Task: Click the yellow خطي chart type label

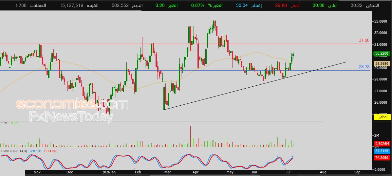Action: point(382,117)
